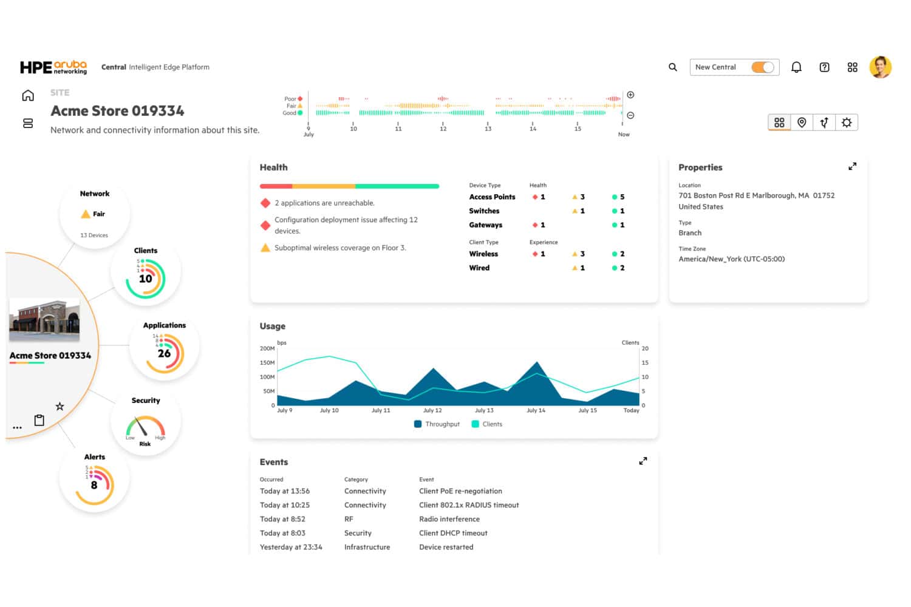Toggle the New Central switch off
The width and height of the screenshot is (911, 607).
coord(764,67)
